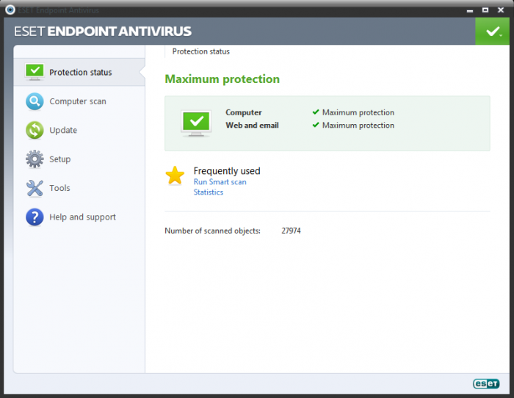Click the Tools wrench icon
Image resolution: width=514 pixels, height=398 pixels.
[x=35, y=188]
